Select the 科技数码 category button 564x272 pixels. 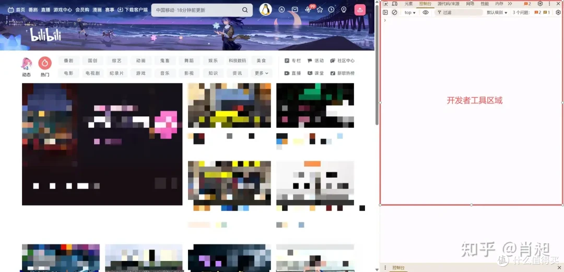pos(238,61)
